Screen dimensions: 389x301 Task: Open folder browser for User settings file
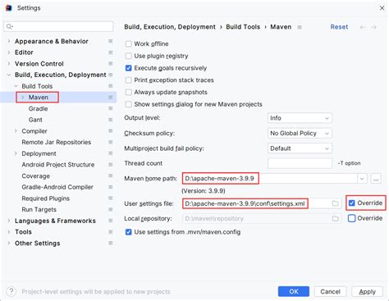tap(335, 203)
